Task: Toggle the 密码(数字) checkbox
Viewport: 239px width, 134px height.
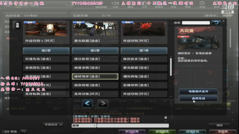Action: pyautogui.click(x=7, y=109)
